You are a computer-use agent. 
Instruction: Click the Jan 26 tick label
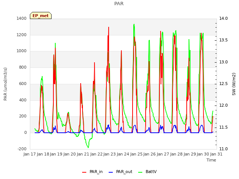[150, 154]
